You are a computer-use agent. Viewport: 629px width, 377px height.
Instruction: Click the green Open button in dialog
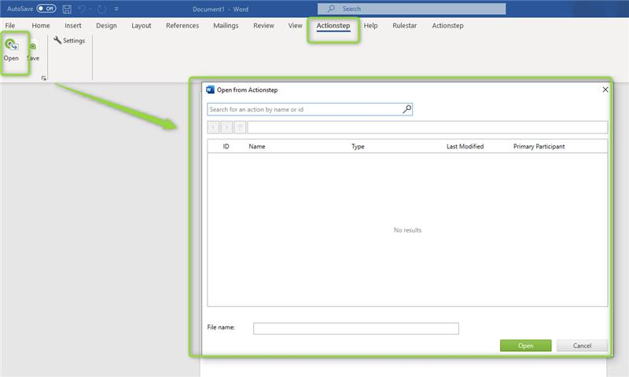pyautogui.click(x=525, y=346)
